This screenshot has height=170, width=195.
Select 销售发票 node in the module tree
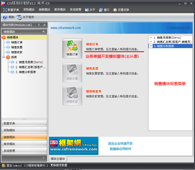point(17,47)
